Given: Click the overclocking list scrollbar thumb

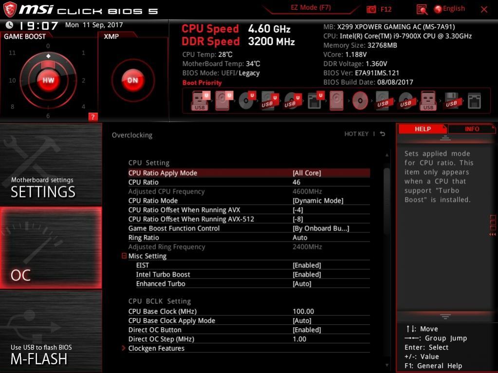Looking at the screenshot, I should click(x=387, y=201).
